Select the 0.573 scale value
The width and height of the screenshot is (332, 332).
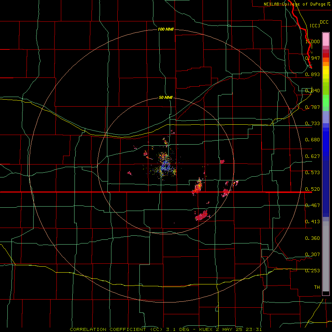312,173
